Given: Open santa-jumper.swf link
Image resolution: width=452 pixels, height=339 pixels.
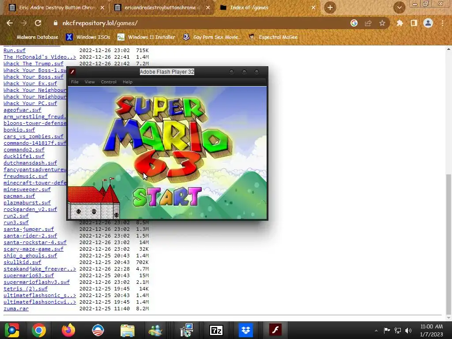Looking at the screenshot, I should click(x=29, y=229).
